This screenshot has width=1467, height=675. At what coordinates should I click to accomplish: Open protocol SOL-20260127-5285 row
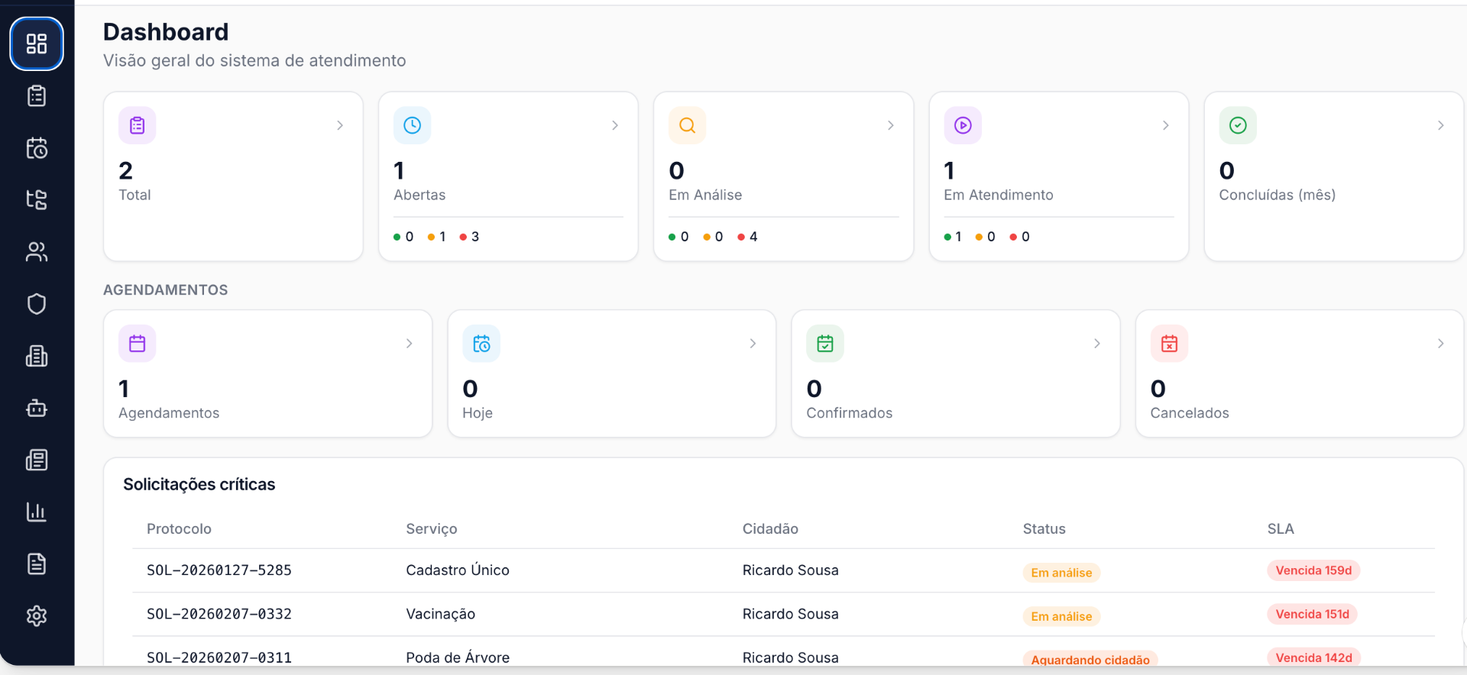(783, 570)
